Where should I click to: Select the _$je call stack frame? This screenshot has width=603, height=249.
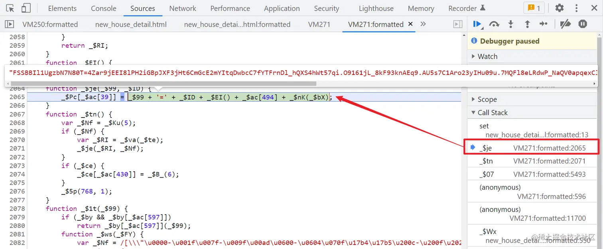click(x=532, y=148)
